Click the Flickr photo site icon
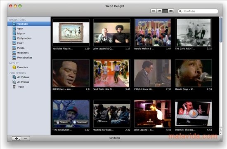This screenshot has width=227, height=149. [x=14, y=43]
